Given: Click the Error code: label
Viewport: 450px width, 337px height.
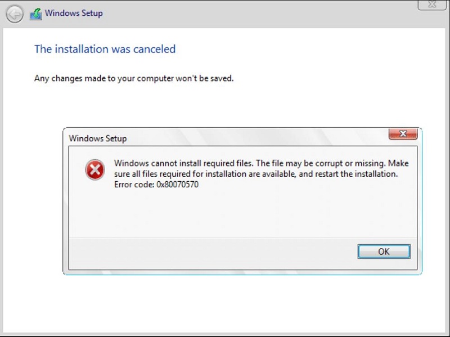Looking at the screenshot, I should tap(134, 185).
